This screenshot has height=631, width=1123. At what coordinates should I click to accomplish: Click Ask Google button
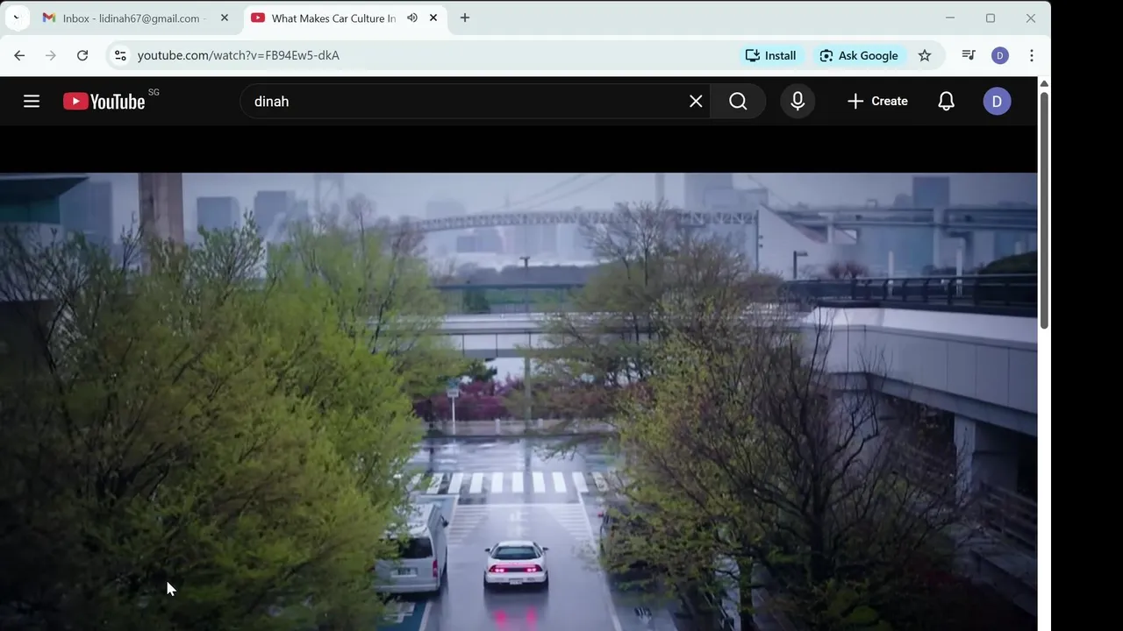(858, 55)
